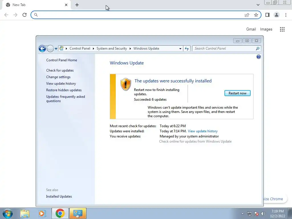292x219 pixels.
Task: Select System and Security breadcrumb
Action: click(112, 48)
